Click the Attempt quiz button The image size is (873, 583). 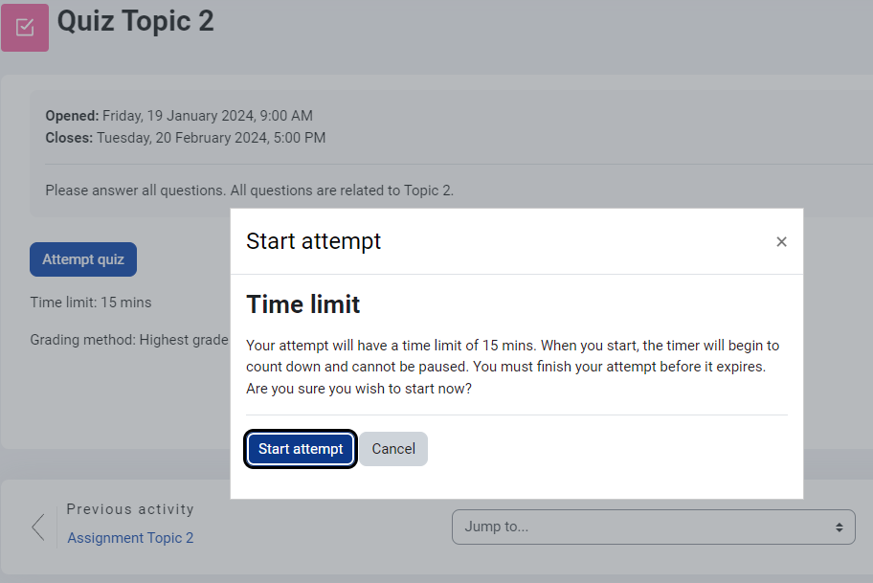coord(83,259)
